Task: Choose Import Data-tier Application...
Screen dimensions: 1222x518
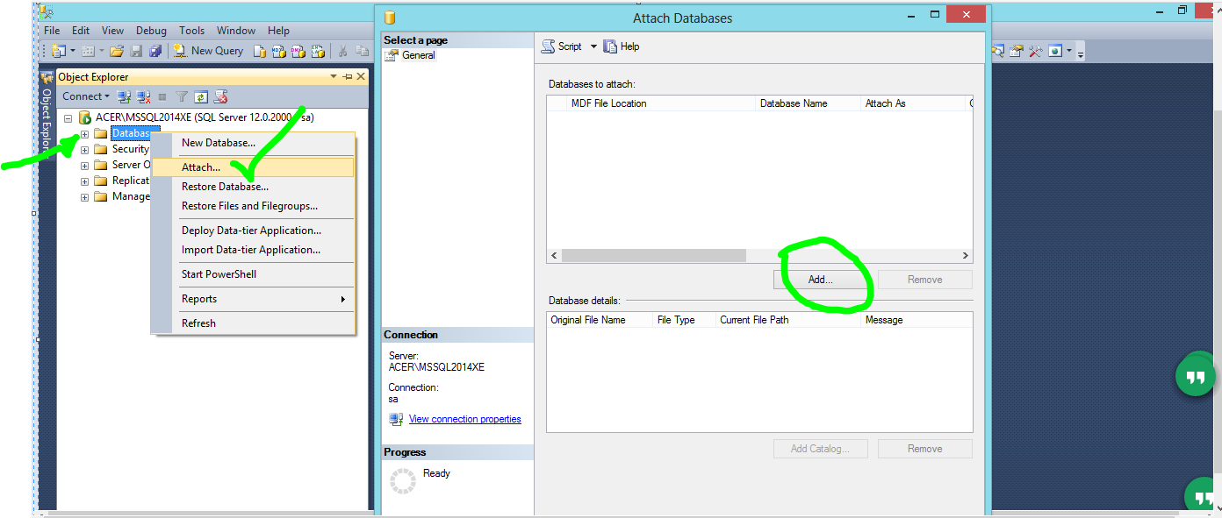Action: (253, 250)
